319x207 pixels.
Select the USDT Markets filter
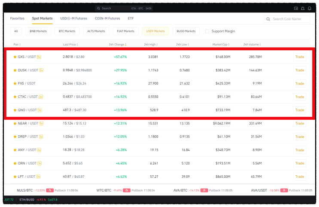tap(155, 31)
